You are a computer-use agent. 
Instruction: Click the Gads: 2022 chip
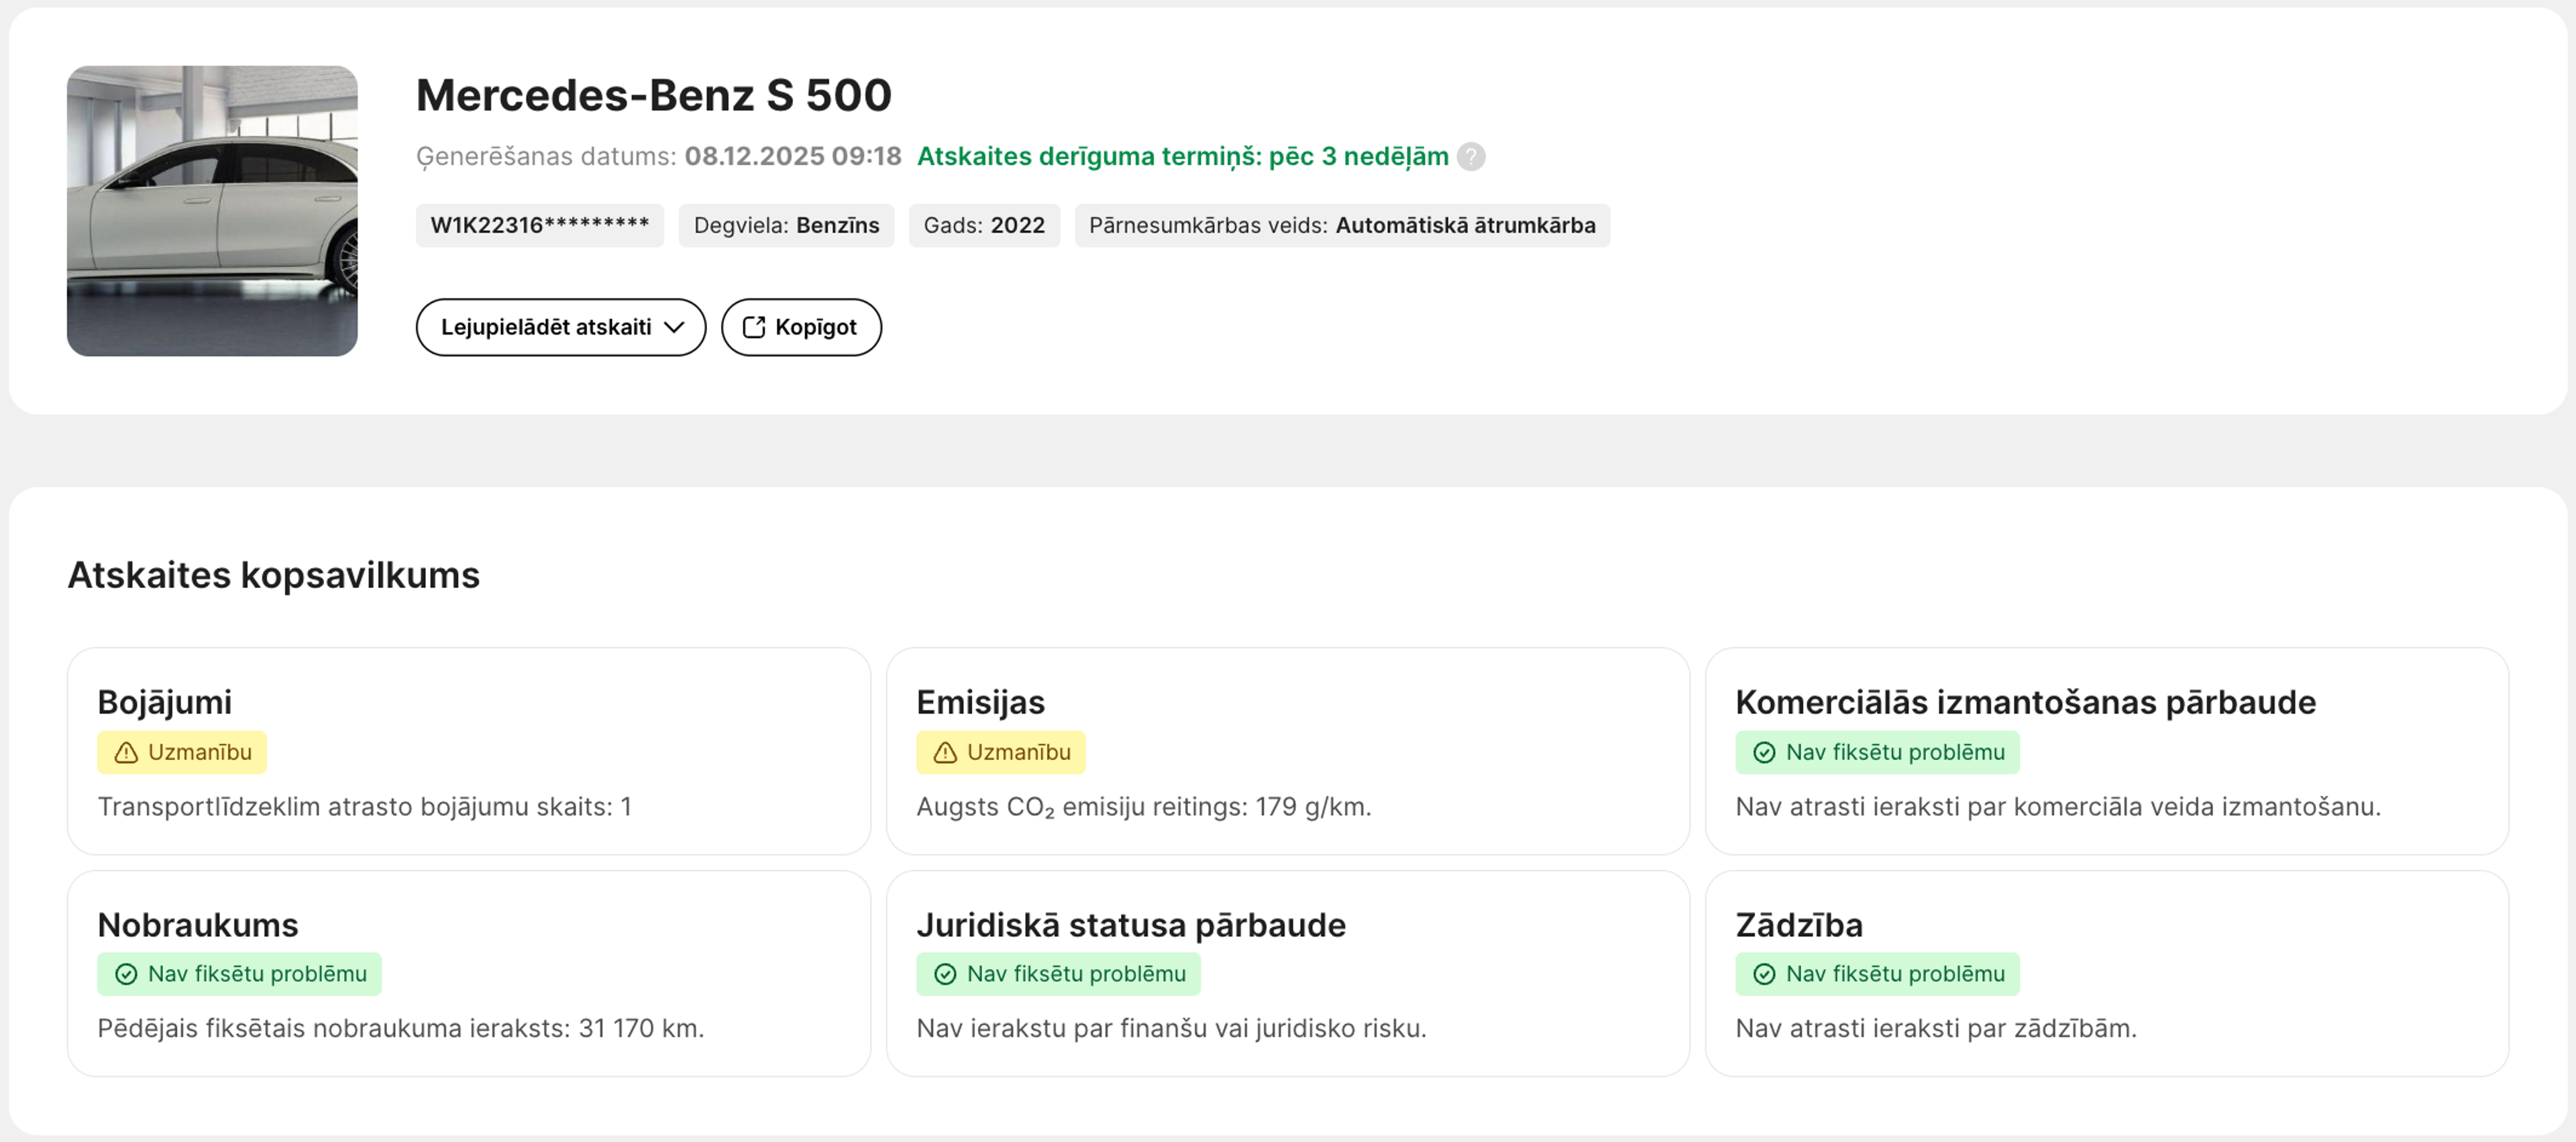point(984,225)
